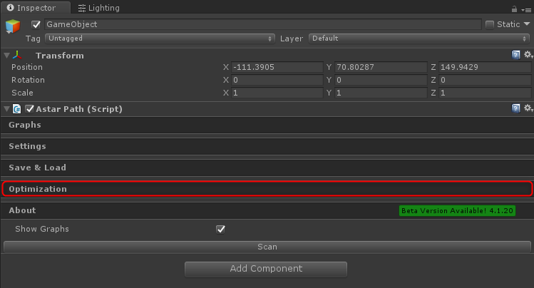Disable the Astar Path script checkbox
Image resolution: width=534 pixels, height=288 pixels.
coord(29,109)
